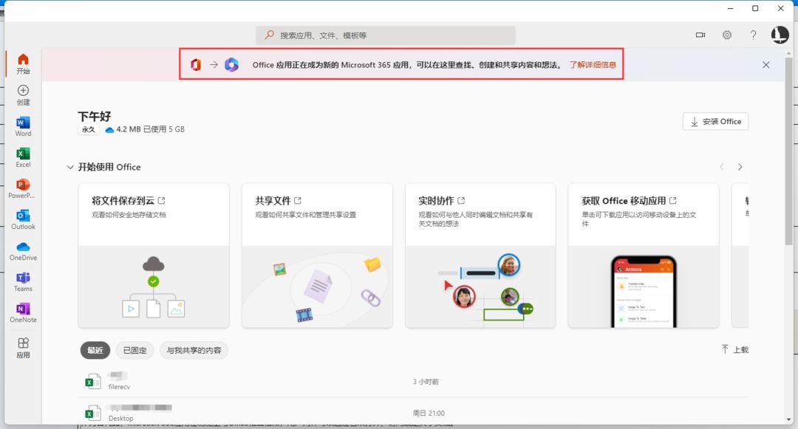Select the 已固定 (Pinned) tab

click(x=135, y=350)
